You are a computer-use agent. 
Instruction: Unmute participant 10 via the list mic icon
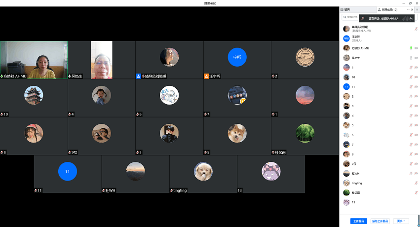coord(411,77)
